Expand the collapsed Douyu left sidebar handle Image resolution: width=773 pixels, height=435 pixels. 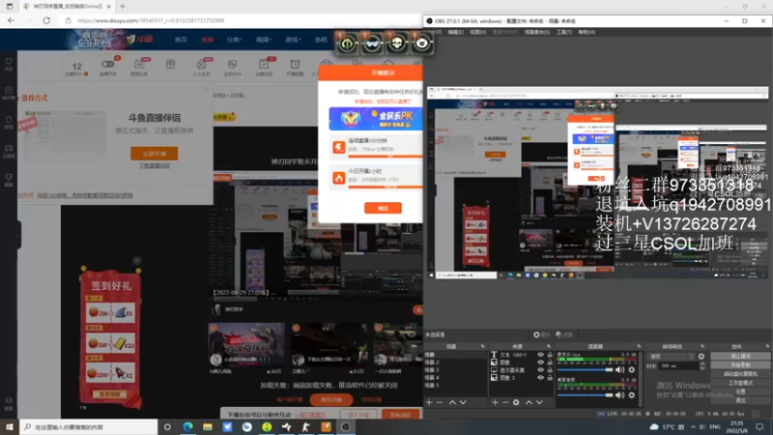18,235
